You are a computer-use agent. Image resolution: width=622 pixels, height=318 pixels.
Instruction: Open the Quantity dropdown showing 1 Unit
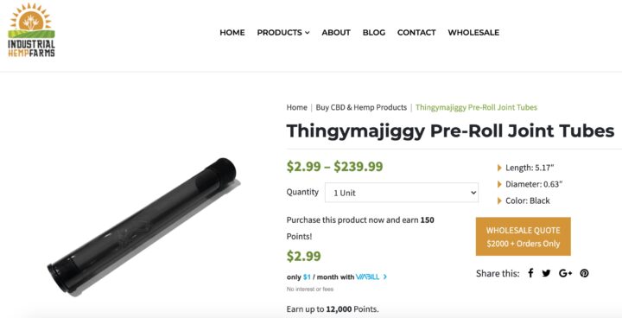point(402,193)
